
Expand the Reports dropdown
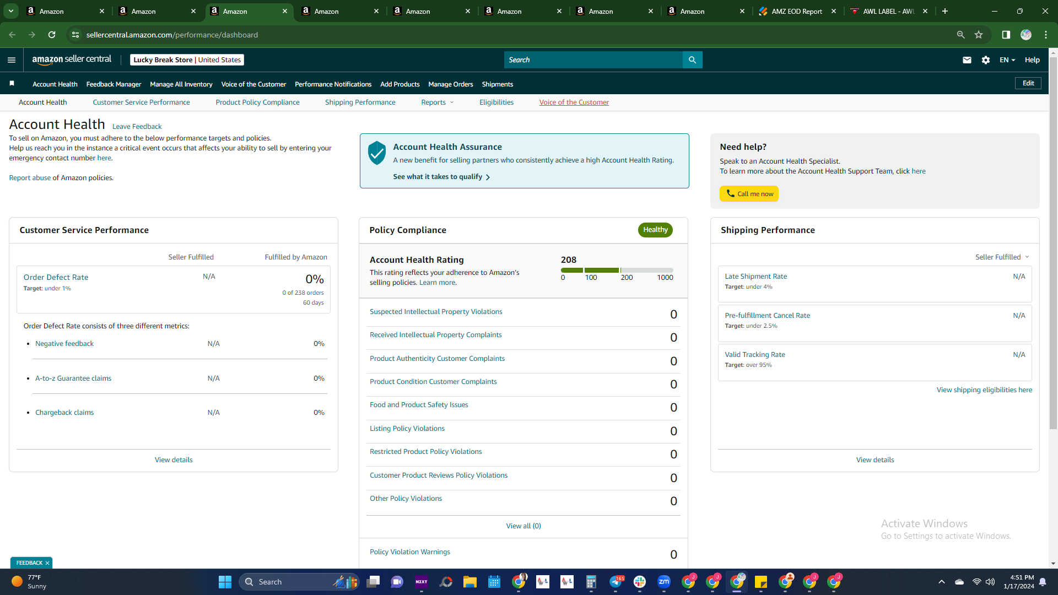coord(438,102)
